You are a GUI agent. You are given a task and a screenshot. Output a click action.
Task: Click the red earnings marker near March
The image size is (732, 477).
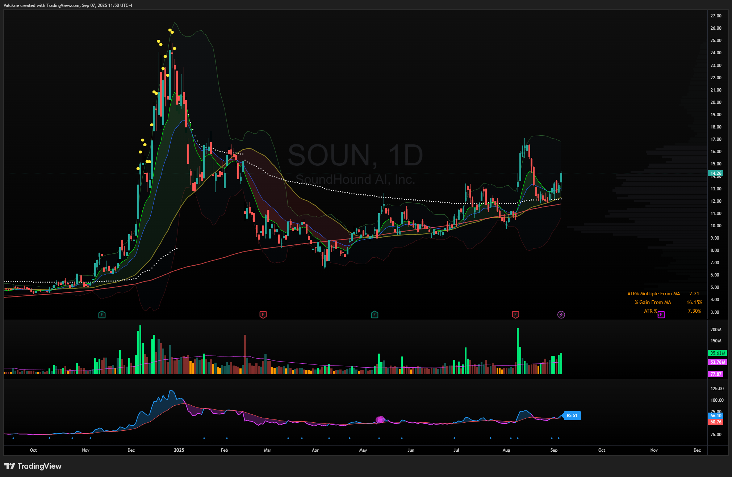(x=263, y=315)
